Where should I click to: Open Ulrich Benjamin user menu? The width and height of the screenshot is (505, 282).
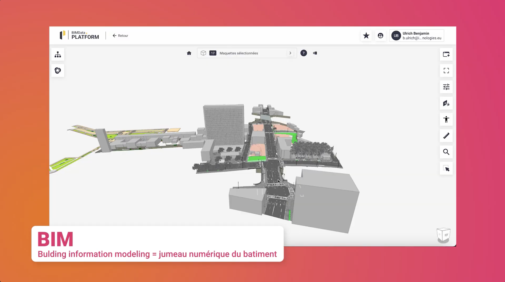click(417, 36)
